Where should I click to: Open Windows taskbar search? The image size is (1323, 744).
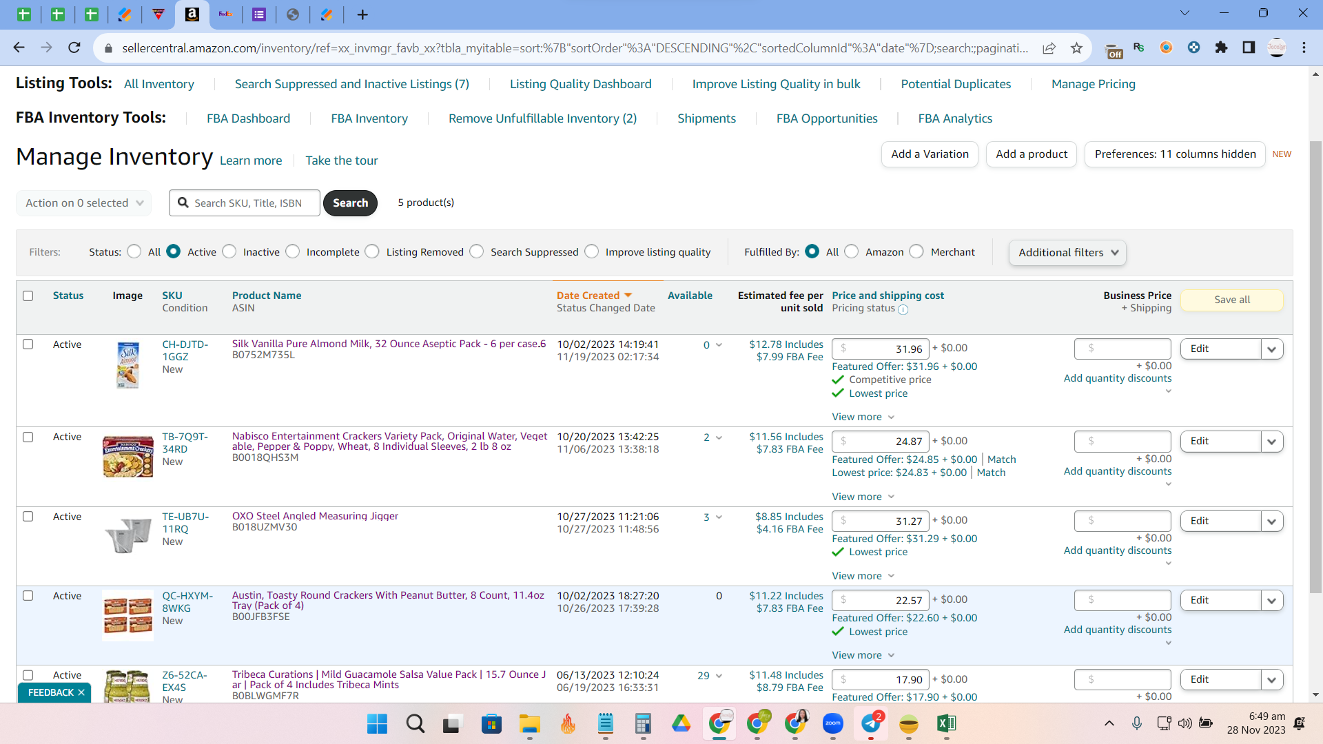pyautogui.click(x=415, y=723)
